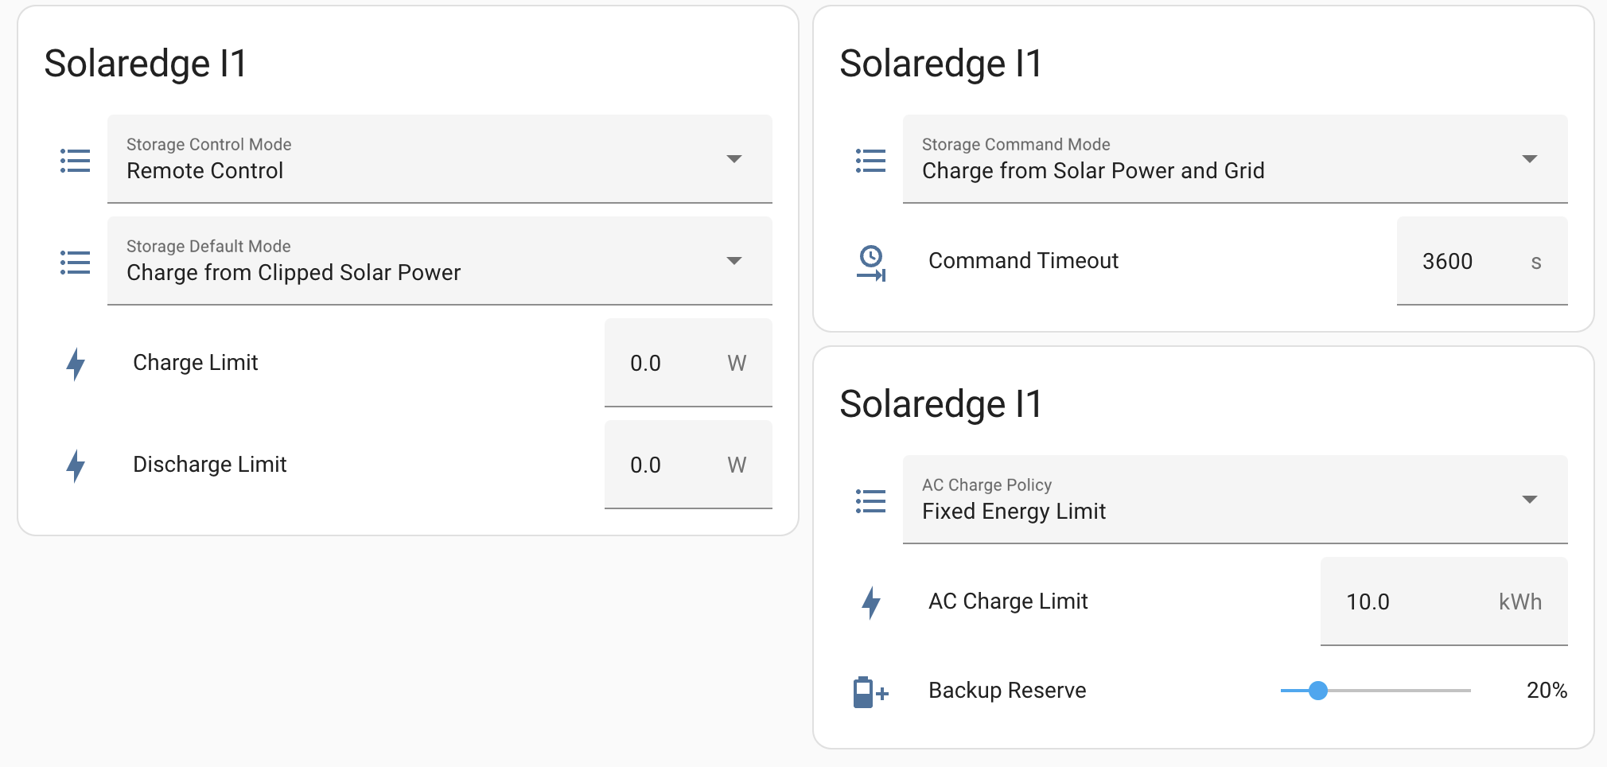Open the Command Timeout entity details

[x=1023, y=261]
